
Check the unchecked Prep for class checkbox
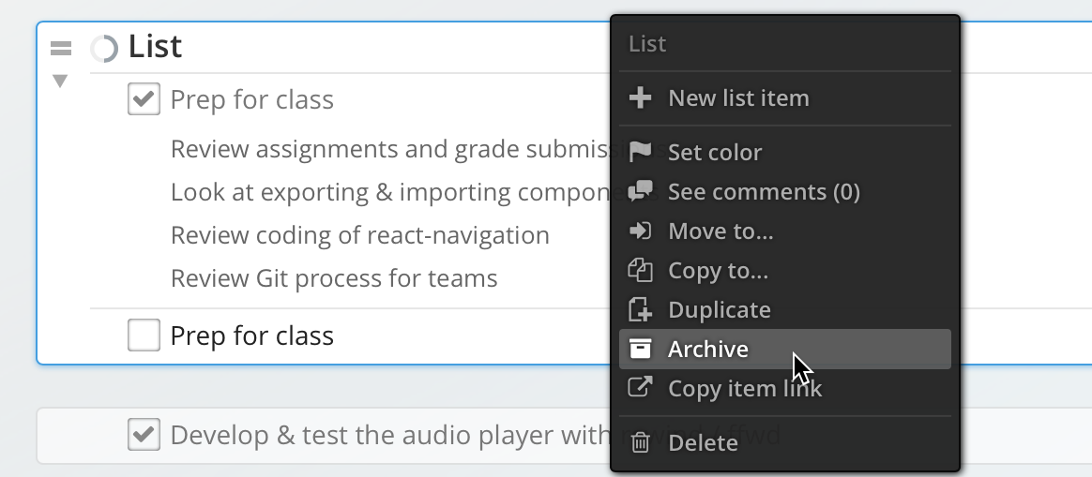coord(144,335)
